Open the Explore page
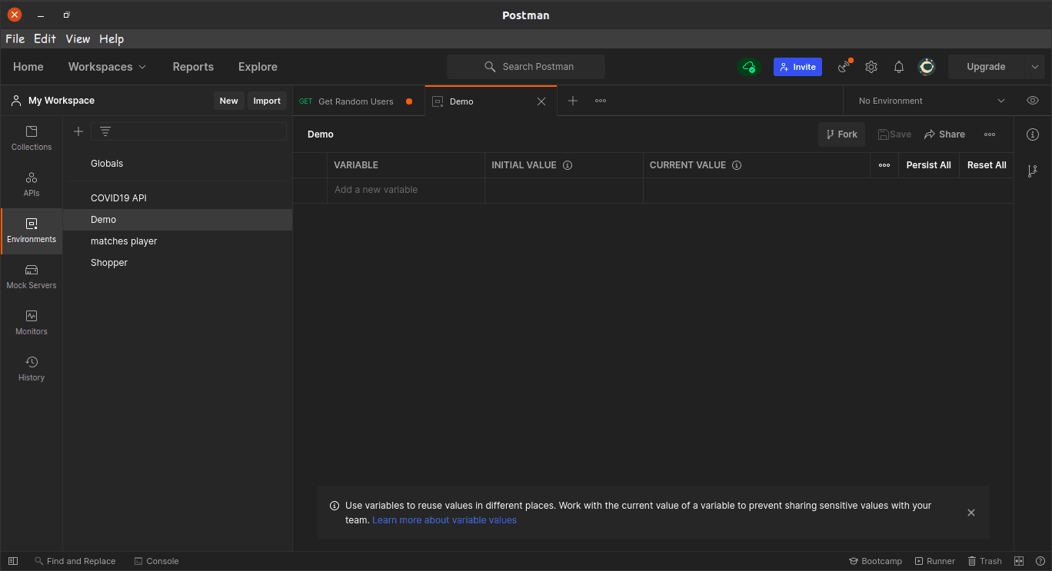Viewport: 1052px width, 571px height. (x=258, y=67)
